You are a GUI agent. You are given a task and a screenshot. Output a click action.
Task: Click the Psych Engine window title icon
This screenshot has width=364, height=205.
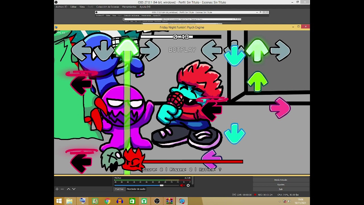[x=56, y=27]
